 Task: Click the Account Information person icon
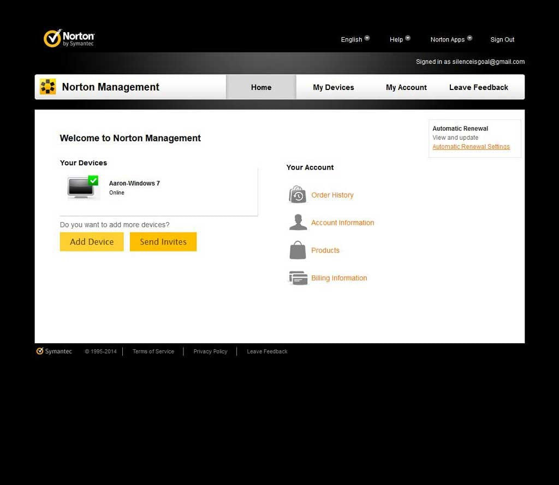298,223
